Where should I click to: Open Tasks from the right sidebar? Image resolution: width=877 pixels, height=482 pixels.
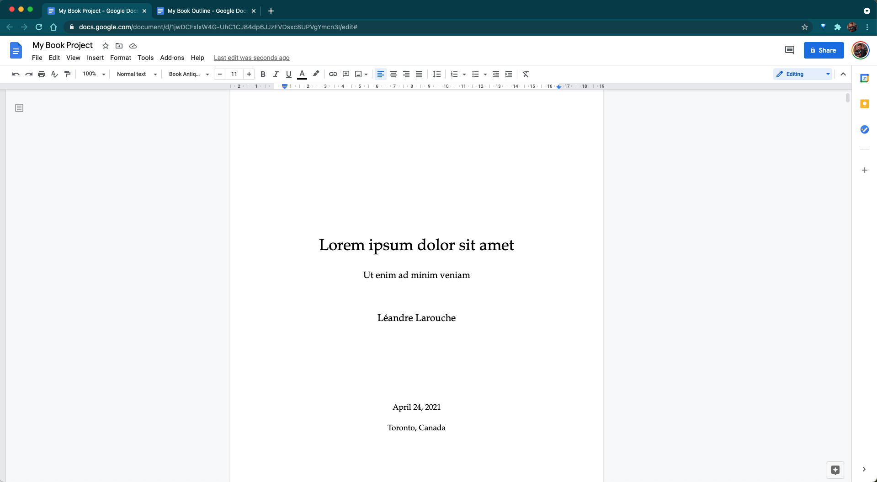click(864, 129)
